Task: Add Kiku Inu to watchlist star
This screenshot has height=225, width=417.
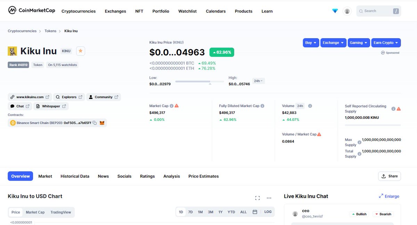Action: point(81,51)
